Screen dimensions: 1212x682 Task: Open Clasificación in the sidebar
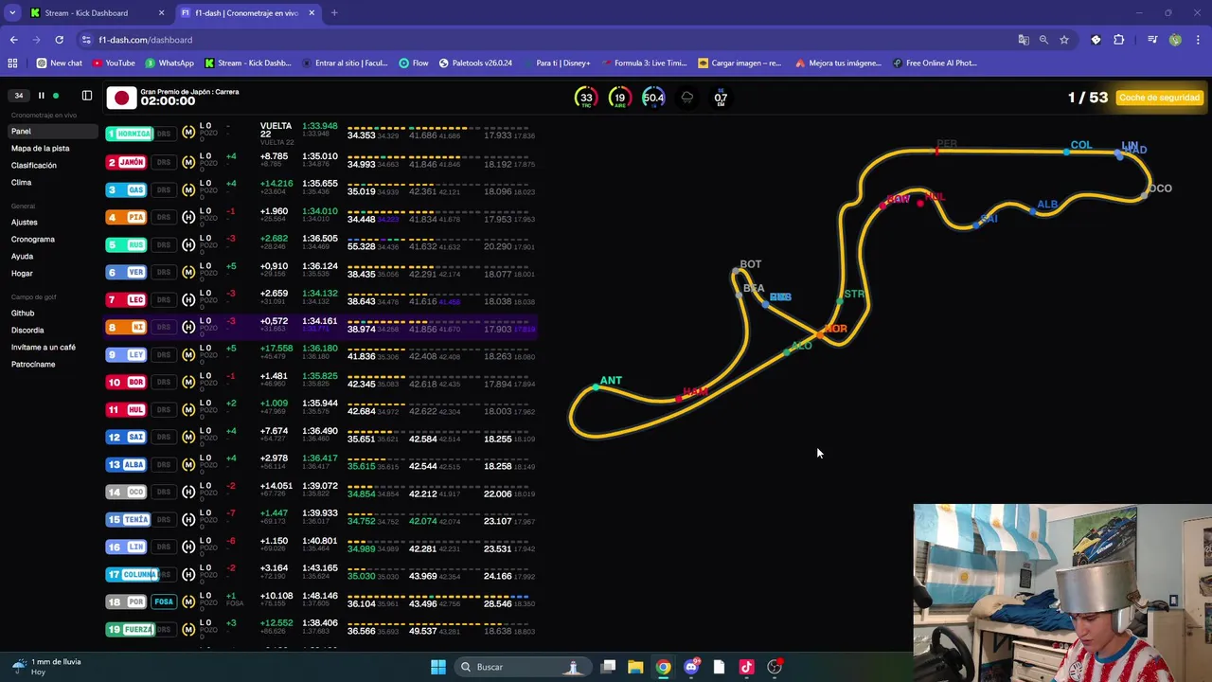(34, 166)
